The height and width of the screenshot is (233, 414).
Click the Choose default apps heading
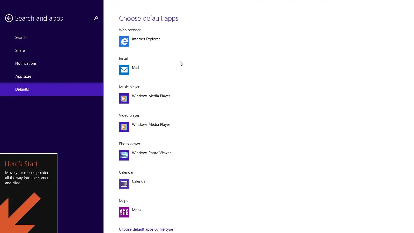149,18
